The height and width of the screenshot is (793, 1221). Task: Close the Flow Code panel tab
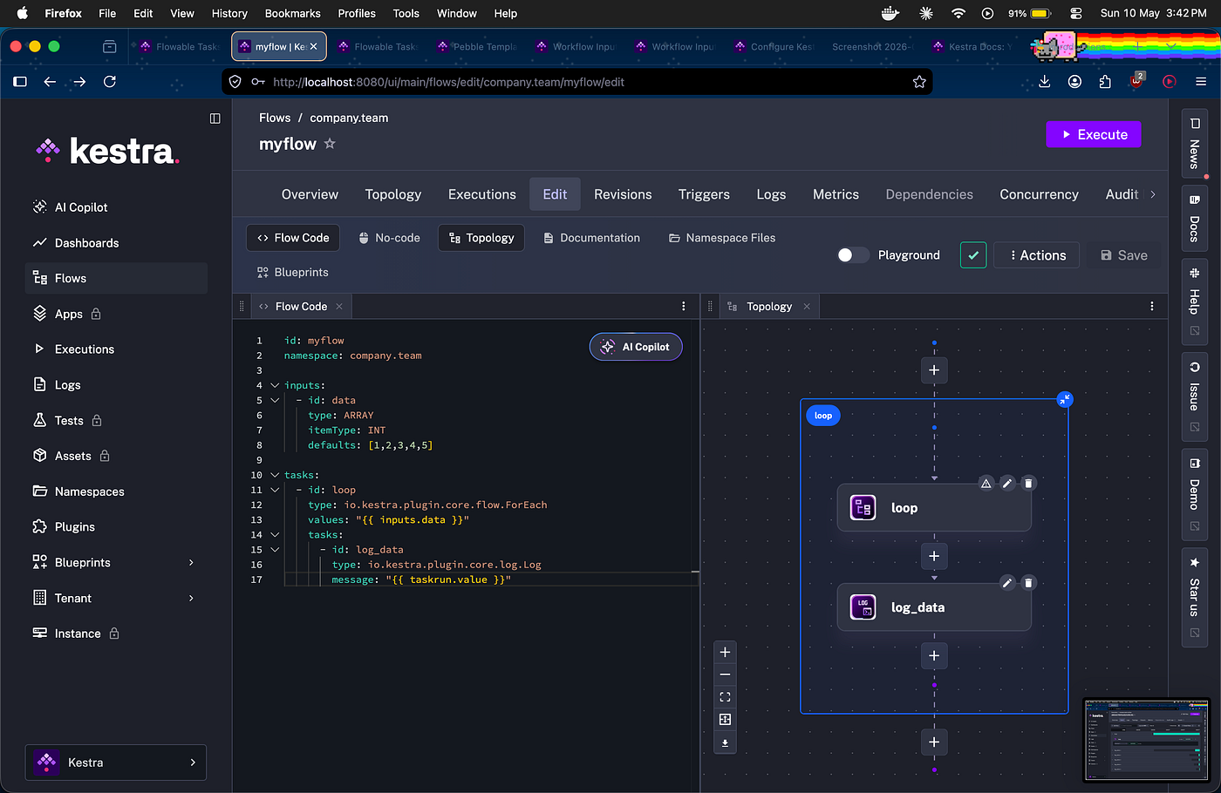[x=339, y=307]
